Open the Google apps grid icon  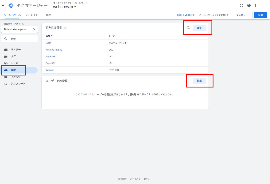(241, 5)
